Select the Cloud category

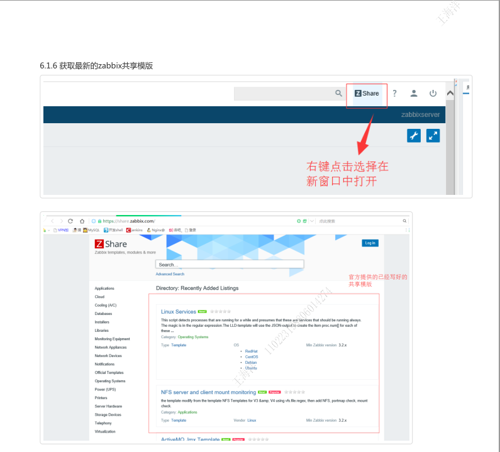click(x=99, y=297)
